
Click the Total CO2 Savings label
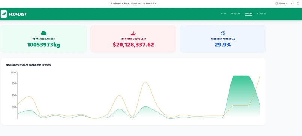pos(44,39)
